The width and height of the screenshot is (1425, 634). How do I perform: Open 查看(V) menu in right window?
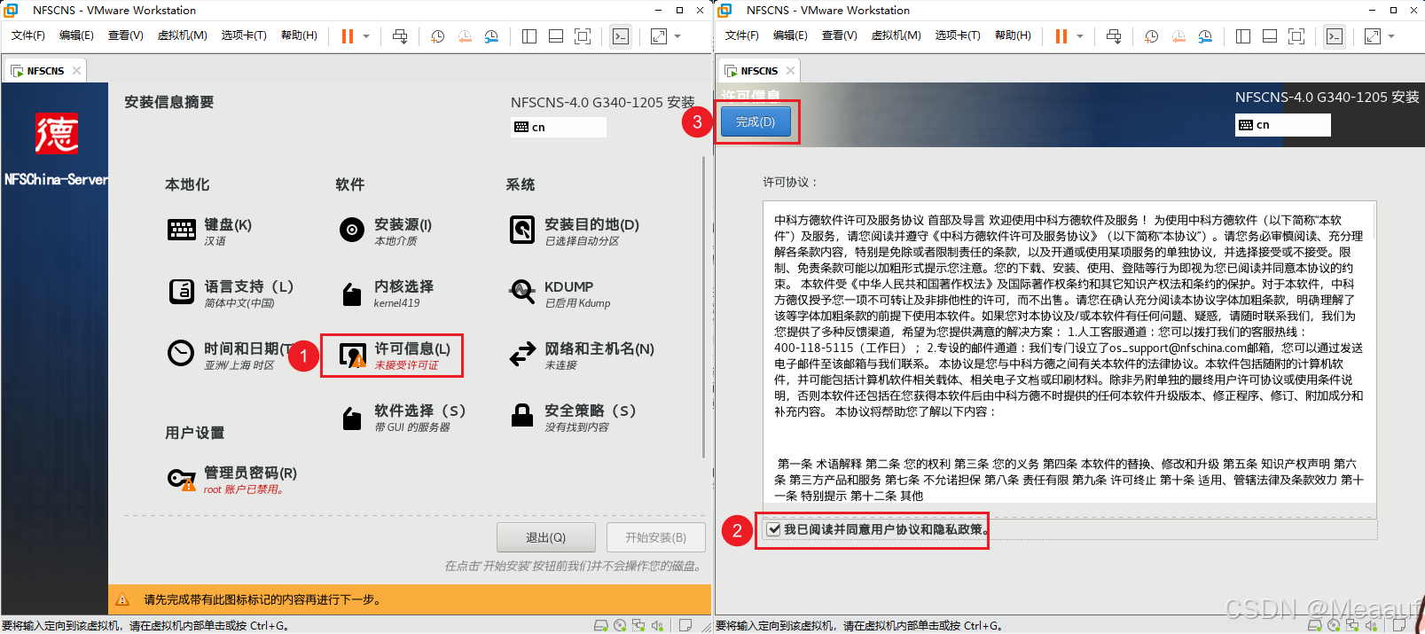pos(839,35)
